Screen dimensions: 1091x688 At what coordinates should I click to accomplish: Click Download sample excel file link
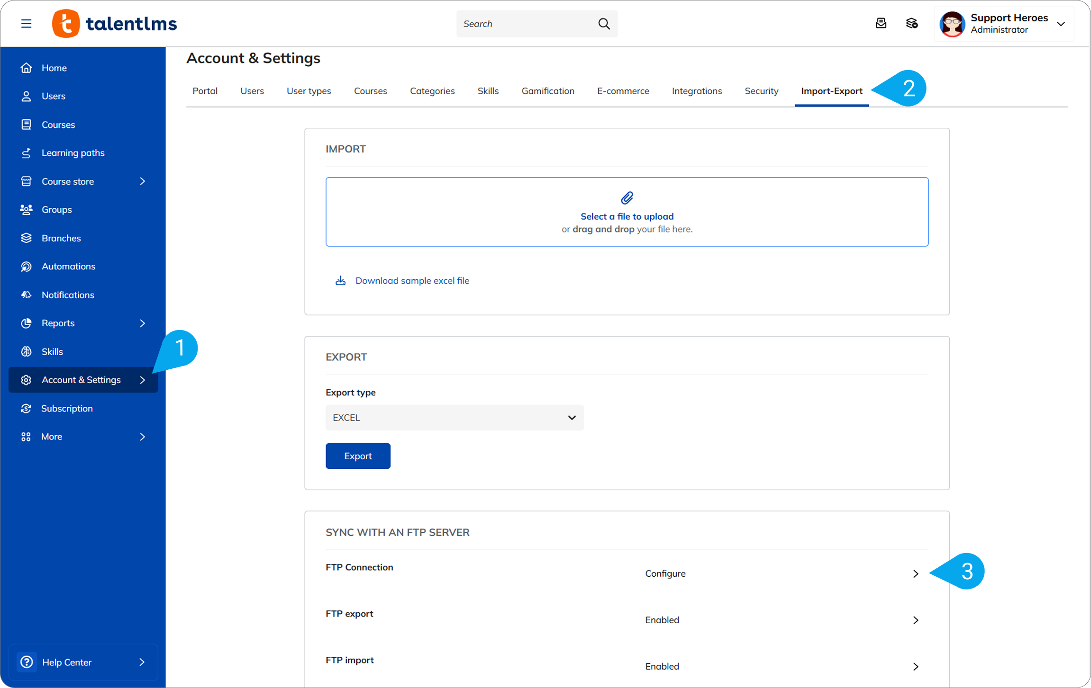[x=412, y=281]
